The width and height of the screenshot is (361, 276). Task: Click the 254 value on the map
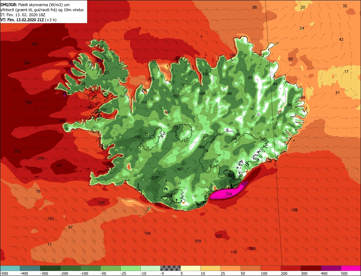41,158
